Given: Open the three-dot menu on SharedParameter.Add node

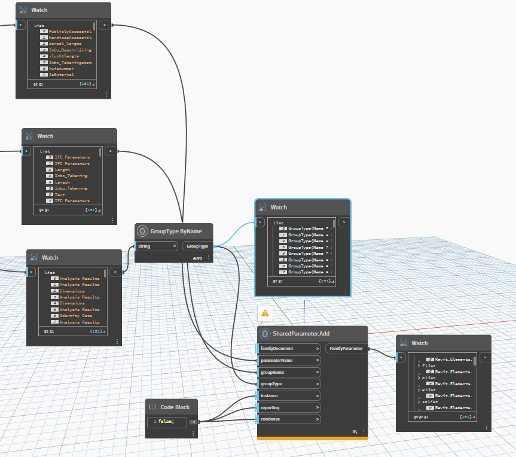Looking at the screenshot, I should [x=363, y=431].
